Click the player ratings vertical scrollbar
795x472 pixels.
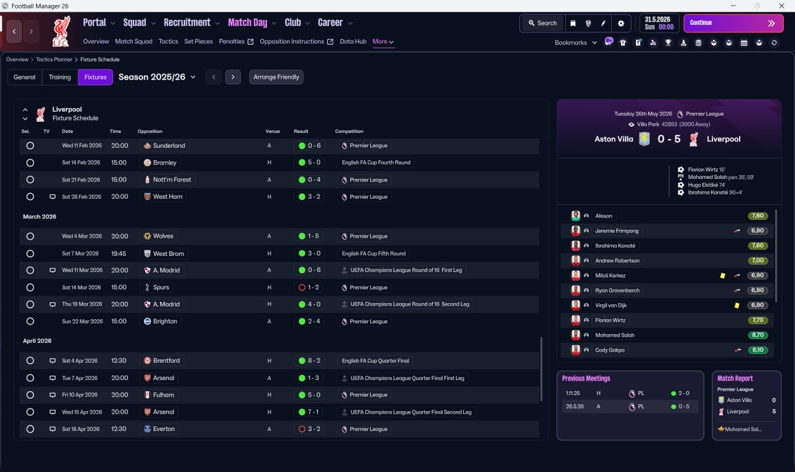tap(776, 256)
